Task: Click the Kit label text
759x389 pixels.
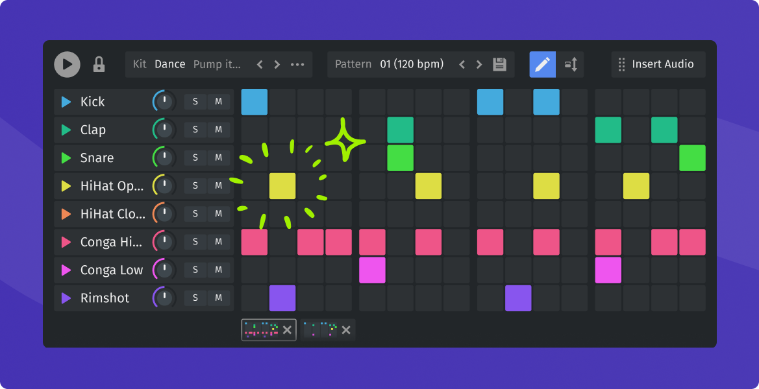Action: pyautogui.click(x=140, y=64)
